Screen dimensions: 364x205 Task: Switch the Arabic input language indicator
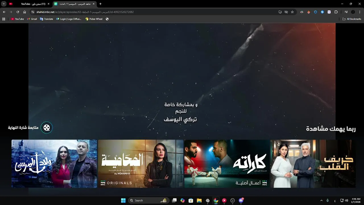(x=335, y=200)
